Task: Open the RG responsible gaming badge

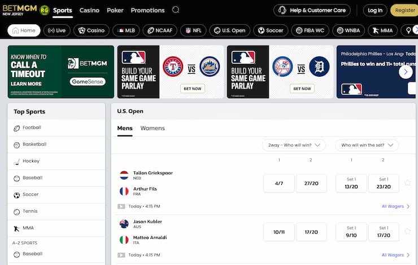Action: click(x=44, y=10)
